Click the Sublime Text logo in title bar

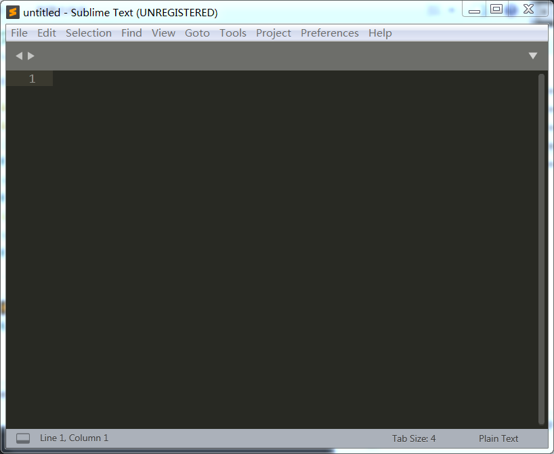pyautogui.click(x=13, y=12)
